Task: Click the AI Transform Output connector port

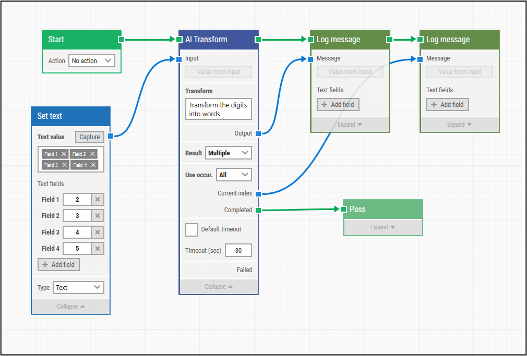Action: pyautogui.click(x=258, y=133)
